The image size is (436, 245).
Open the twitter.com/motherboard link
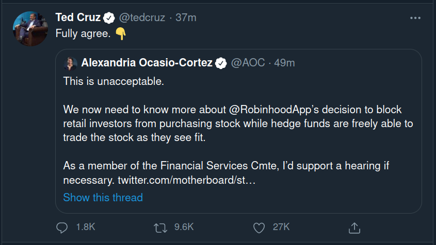click(x=187, y=180)
